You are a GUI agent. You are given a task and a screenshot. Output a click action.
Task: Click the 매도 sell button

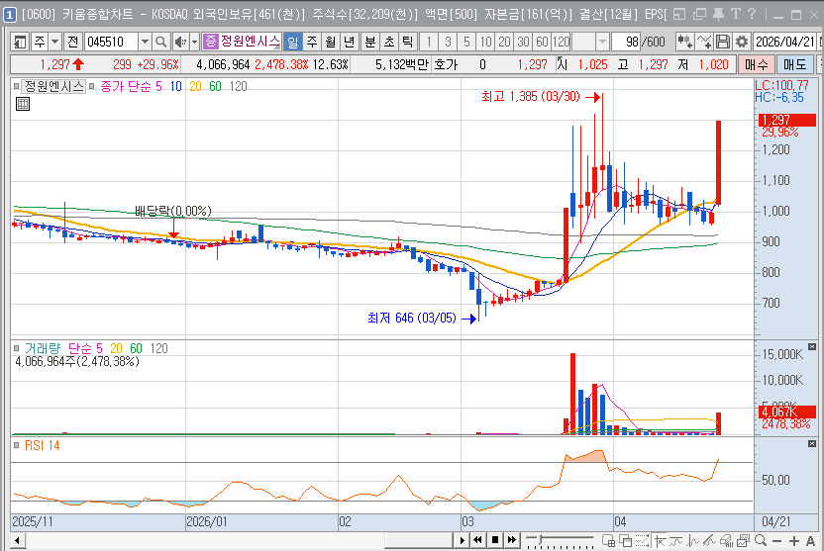point(794,64)
